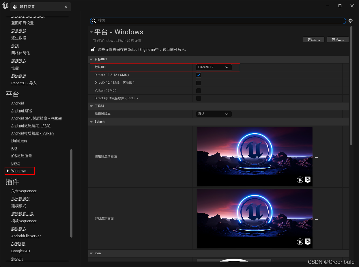359x267 pixels.
Task: Collapse the 目标RHT section
Action: tap(91, 59)
